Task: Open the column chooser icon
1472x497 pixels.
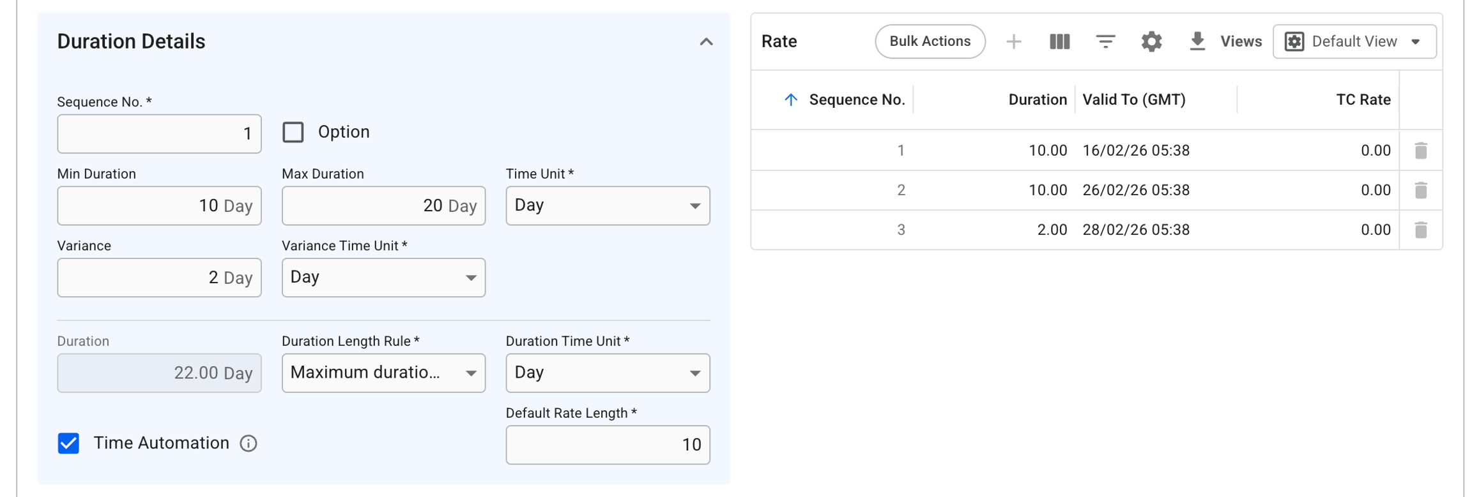Action: coord(1059,42)
